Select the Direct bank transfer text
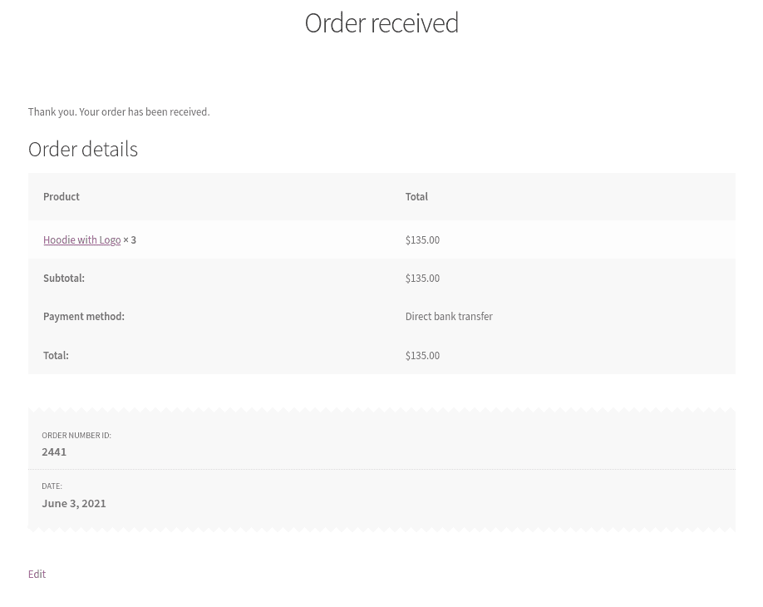 [449, 317]
